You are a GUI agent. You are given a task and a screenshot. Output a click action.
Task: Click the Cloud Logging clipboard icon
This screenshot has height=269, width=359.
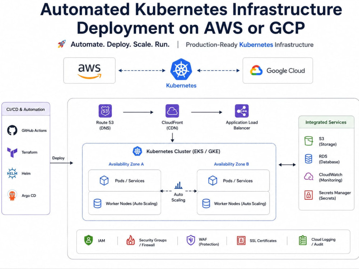tap(303, 240)
